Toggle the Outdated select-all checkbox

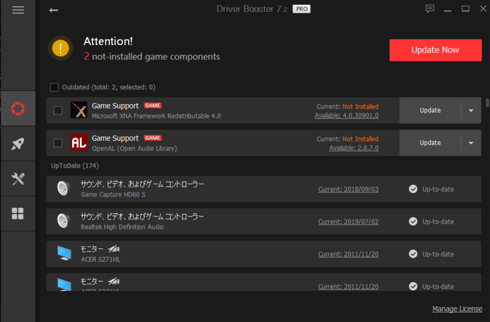coord(54,87)
